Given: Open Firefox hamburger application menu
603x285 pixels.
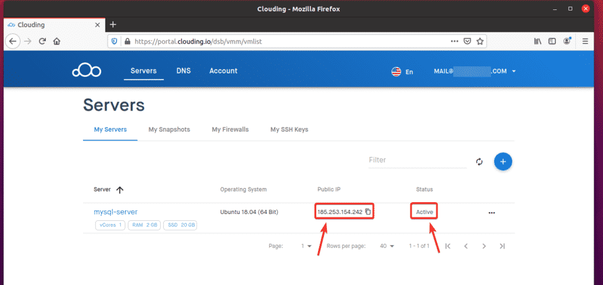Looking at the screenshot, I should [585, 41].
